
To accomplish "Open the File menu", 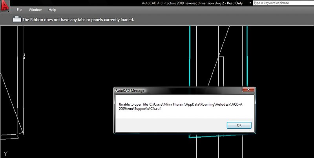I will pyautogui.click(x=19, y=10).
